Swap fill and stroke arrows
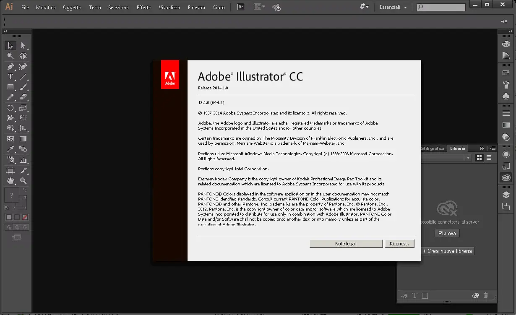 click(25, 190)
